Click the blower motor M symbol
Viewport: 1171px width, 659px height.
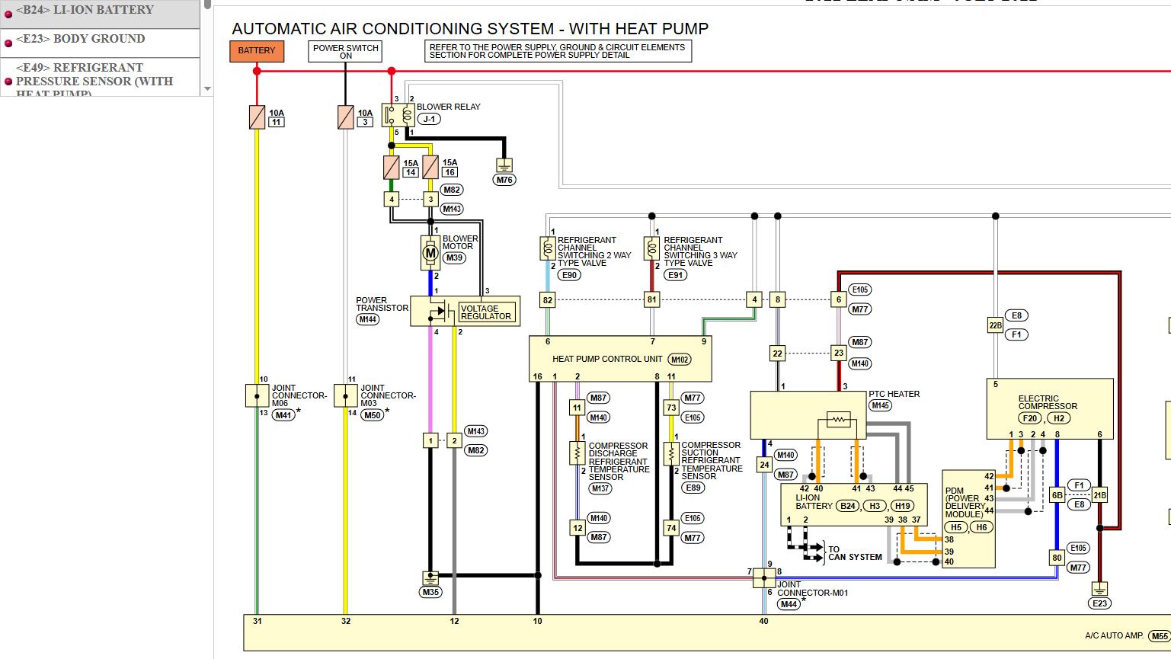tap(430, 253)
